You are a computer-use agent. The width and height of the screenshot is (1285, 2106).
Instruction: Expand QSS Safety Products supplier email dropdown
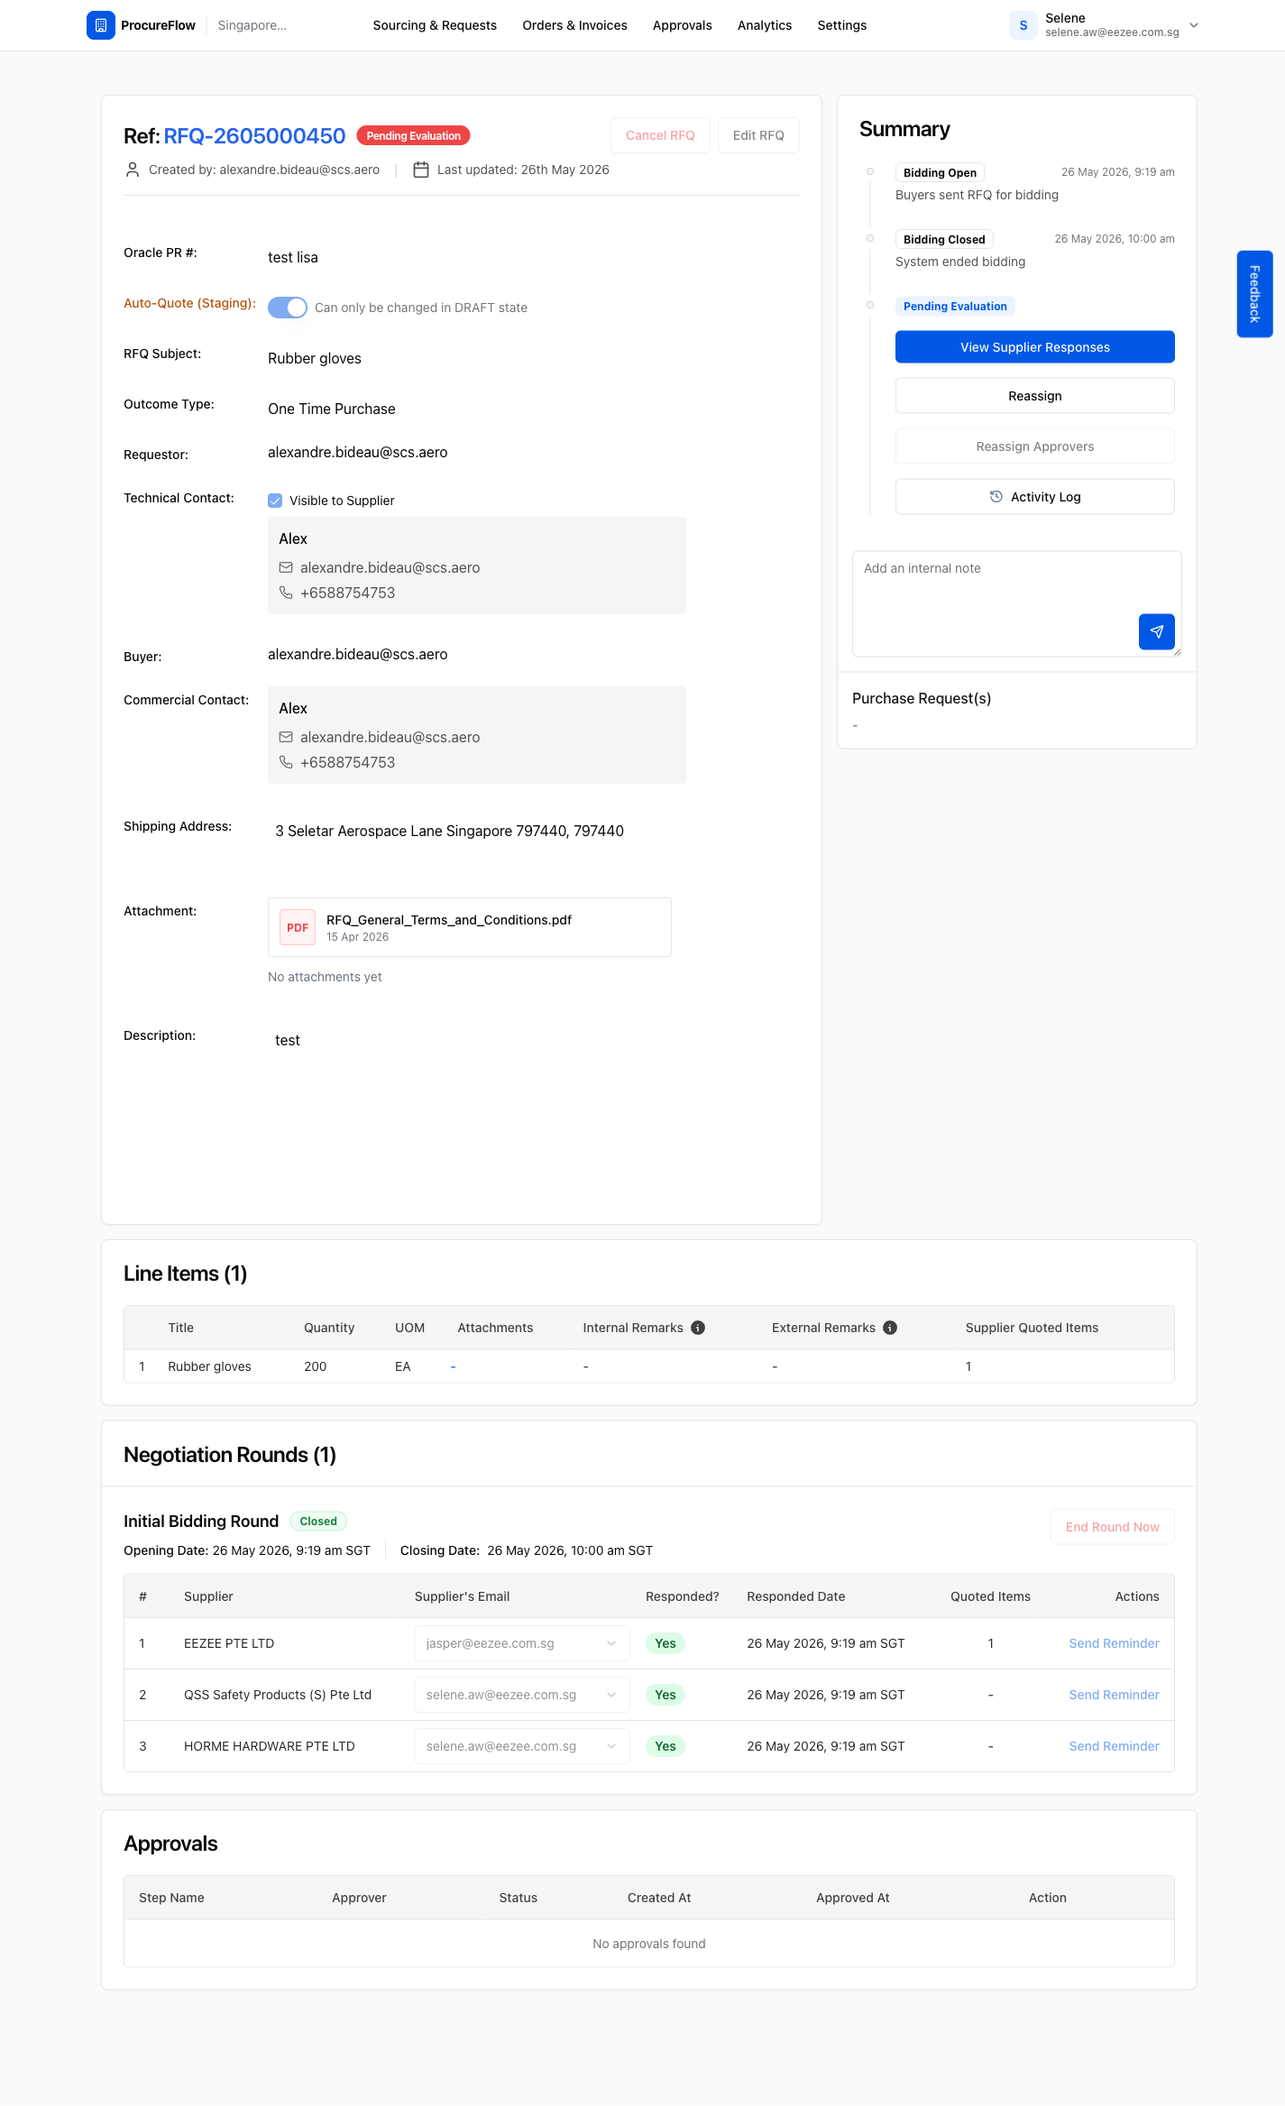tap(522, 1695)
